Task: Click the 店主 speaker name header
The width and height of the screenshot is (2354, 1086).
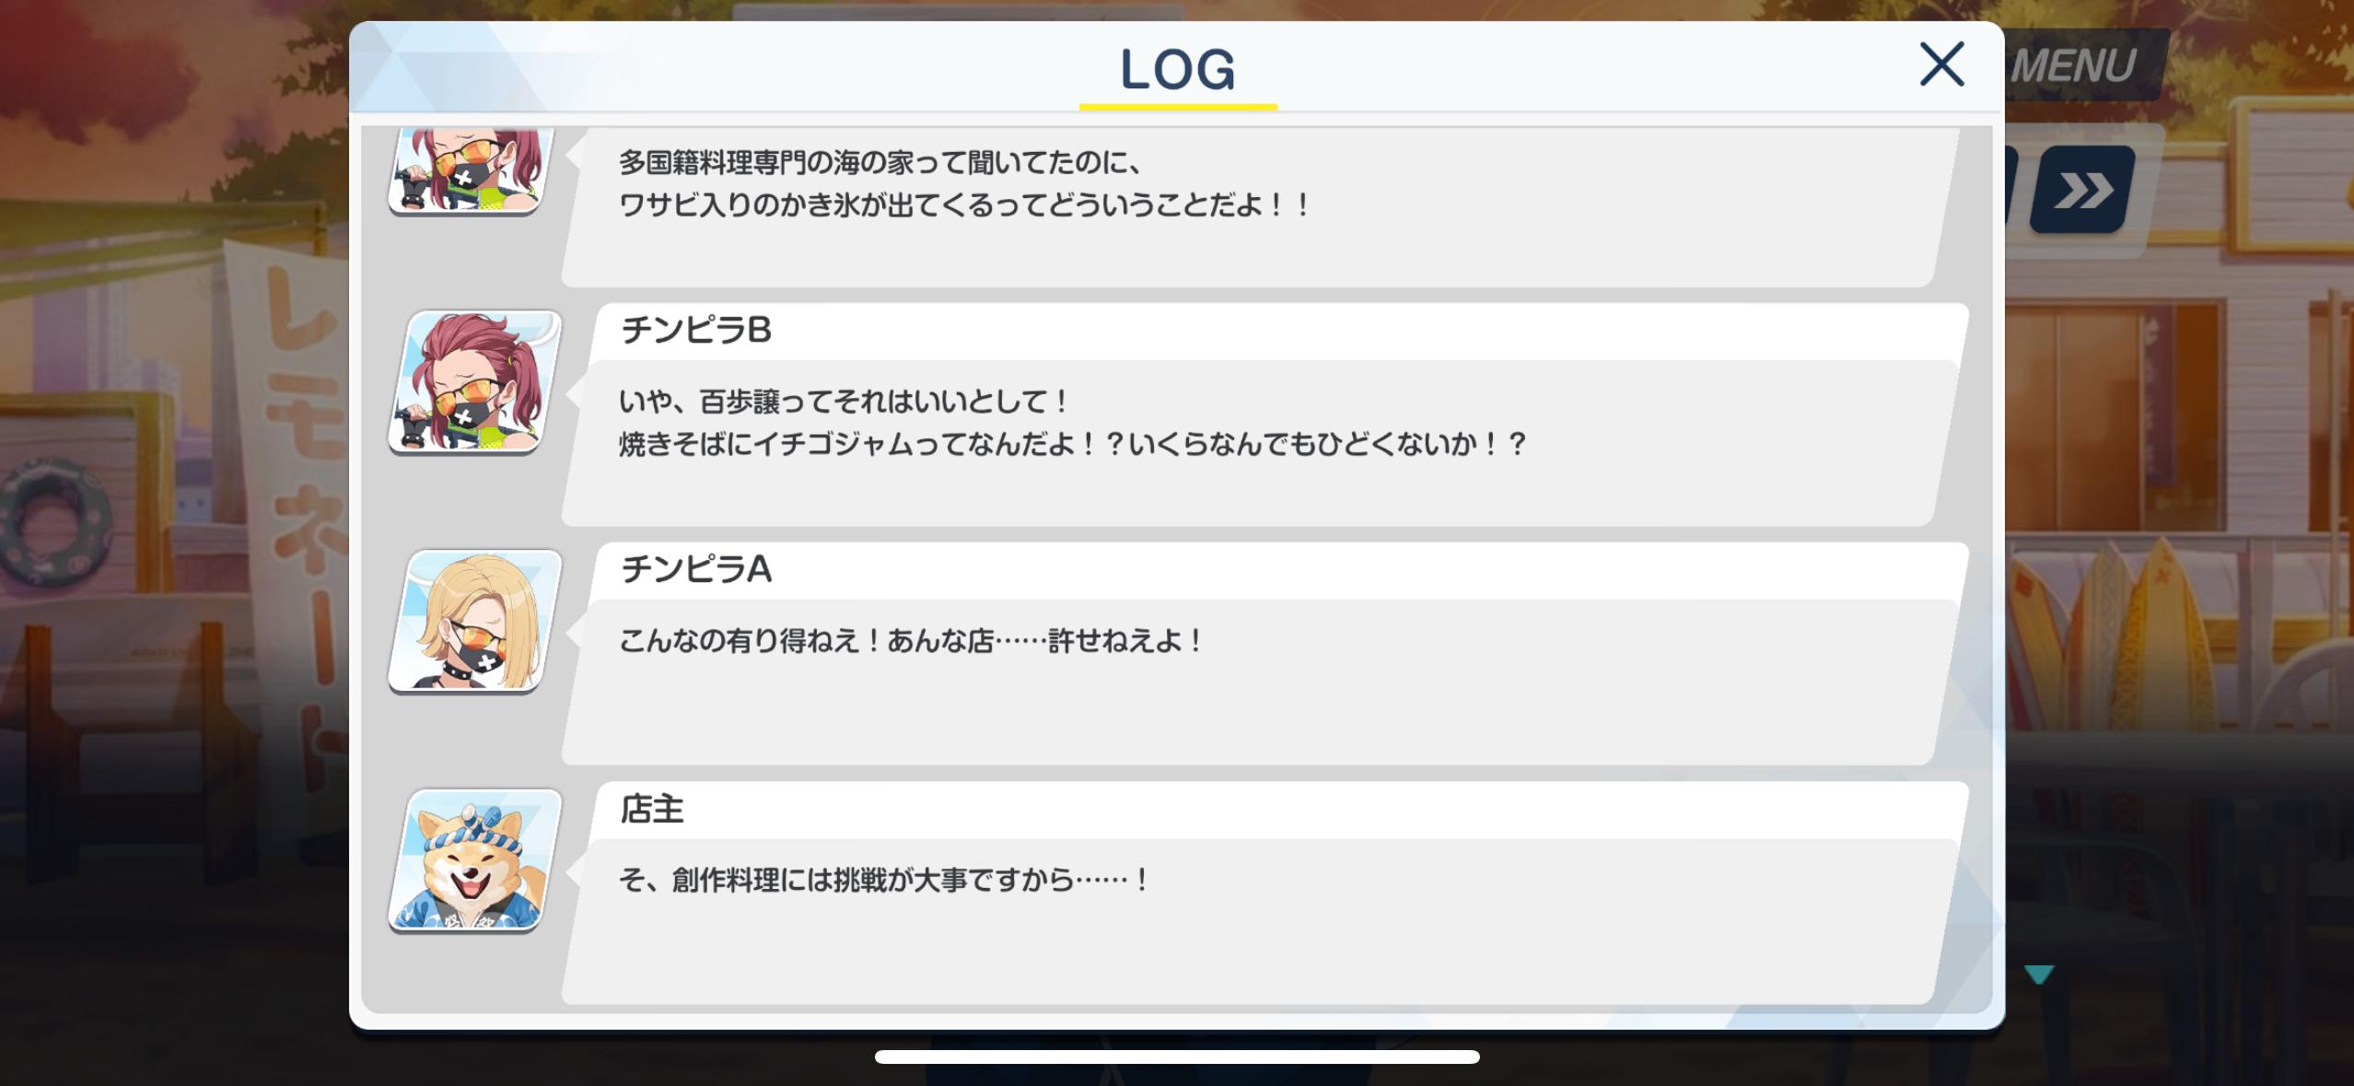Action: coord(652,810)
